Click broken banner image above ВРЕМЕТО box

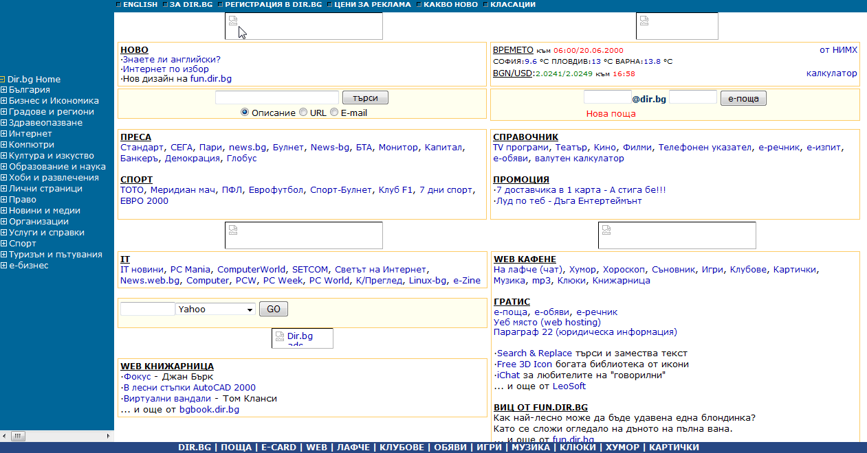677,26
